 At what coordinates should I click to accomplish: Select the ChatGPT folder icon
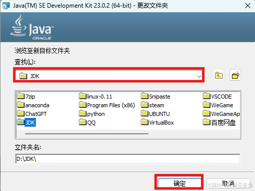coord(21,113)
